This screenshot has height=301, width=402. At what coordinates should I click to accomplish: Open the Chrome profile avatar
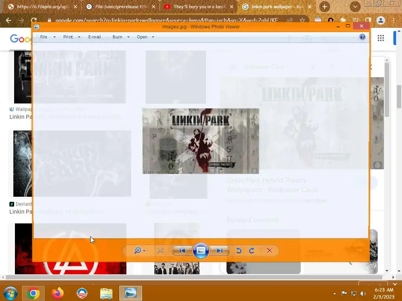tap(381, 20)
